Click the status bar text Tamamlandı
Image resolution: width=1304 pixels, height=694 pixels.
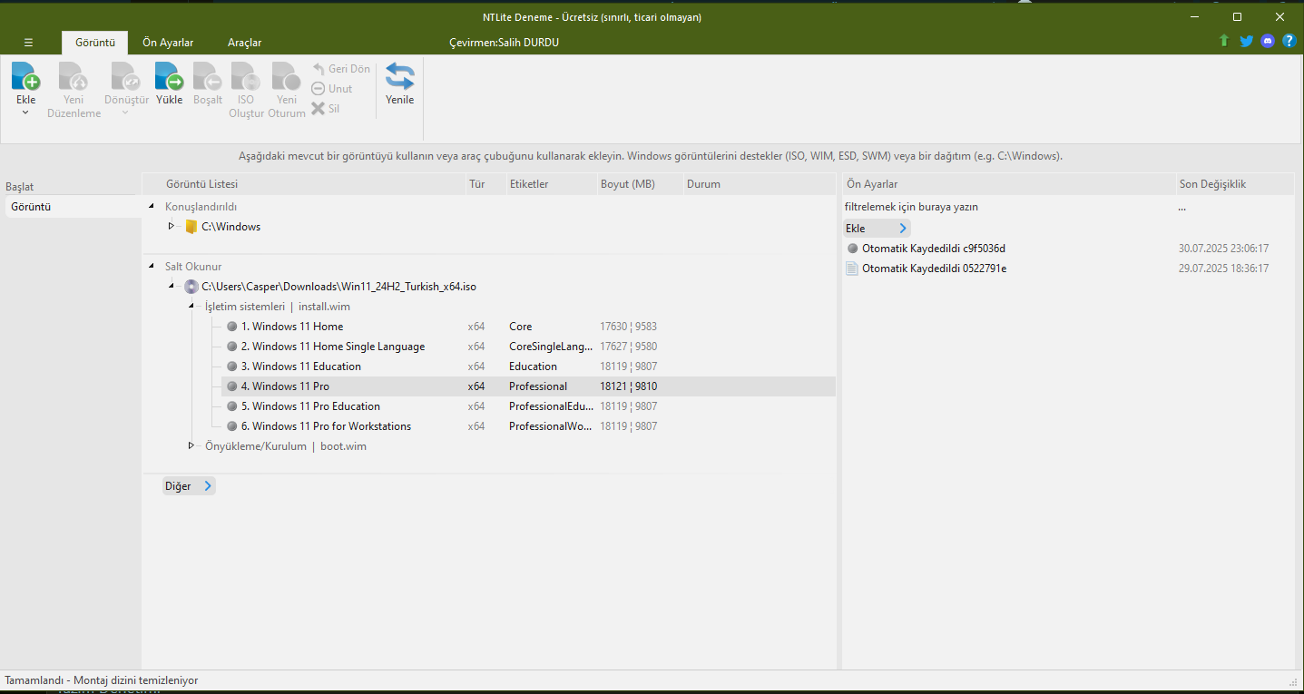(x=102, y=680)
